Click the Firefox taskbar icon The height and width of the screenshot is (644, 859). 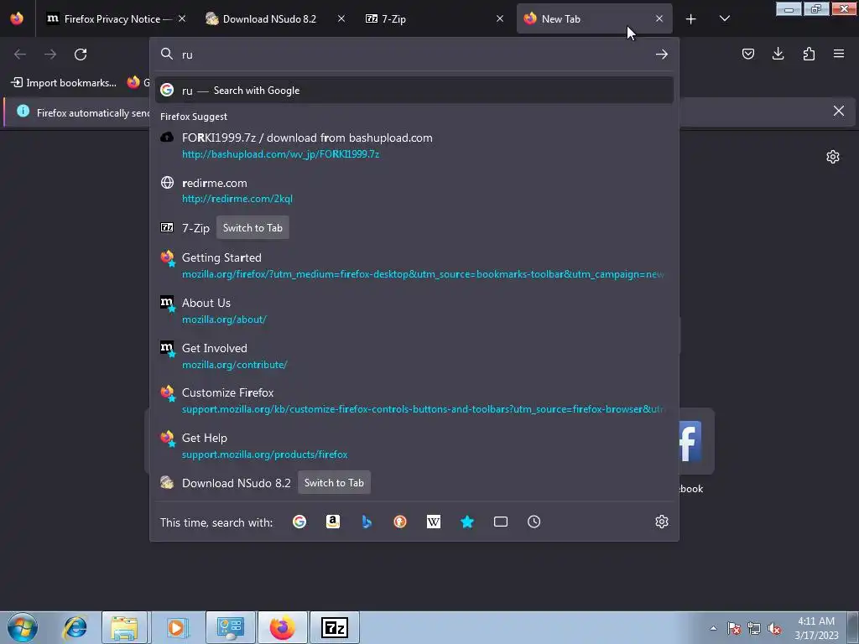pyautogui.click(x=282, y=627)
